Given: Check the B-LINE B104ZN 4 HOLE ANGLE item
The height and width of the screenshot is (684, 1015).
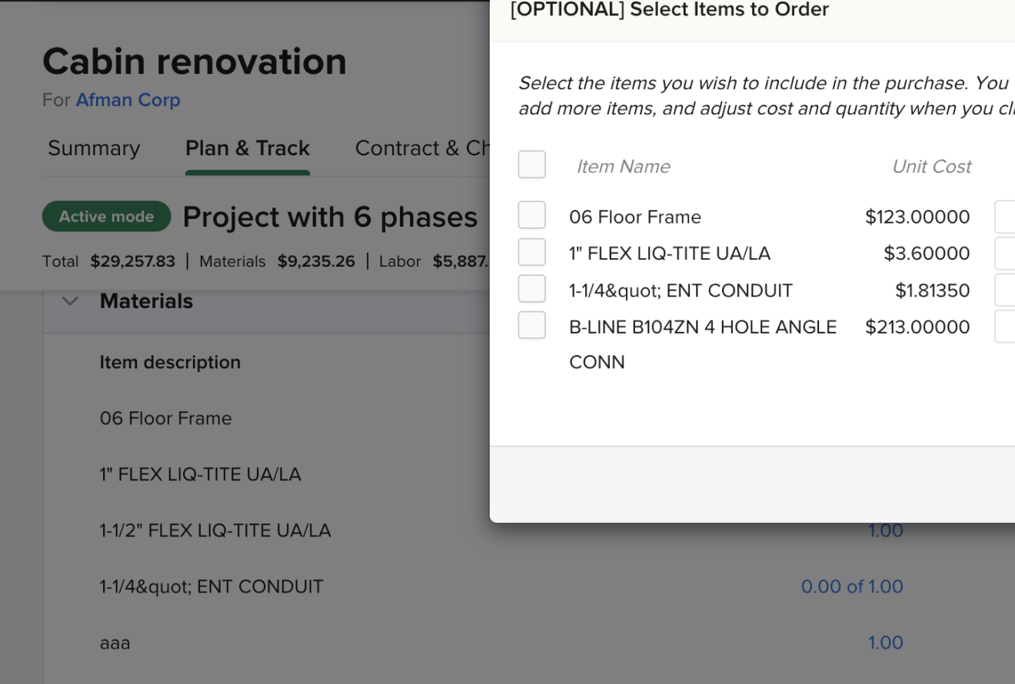Looking at the screenshot, I should (531, 326).
